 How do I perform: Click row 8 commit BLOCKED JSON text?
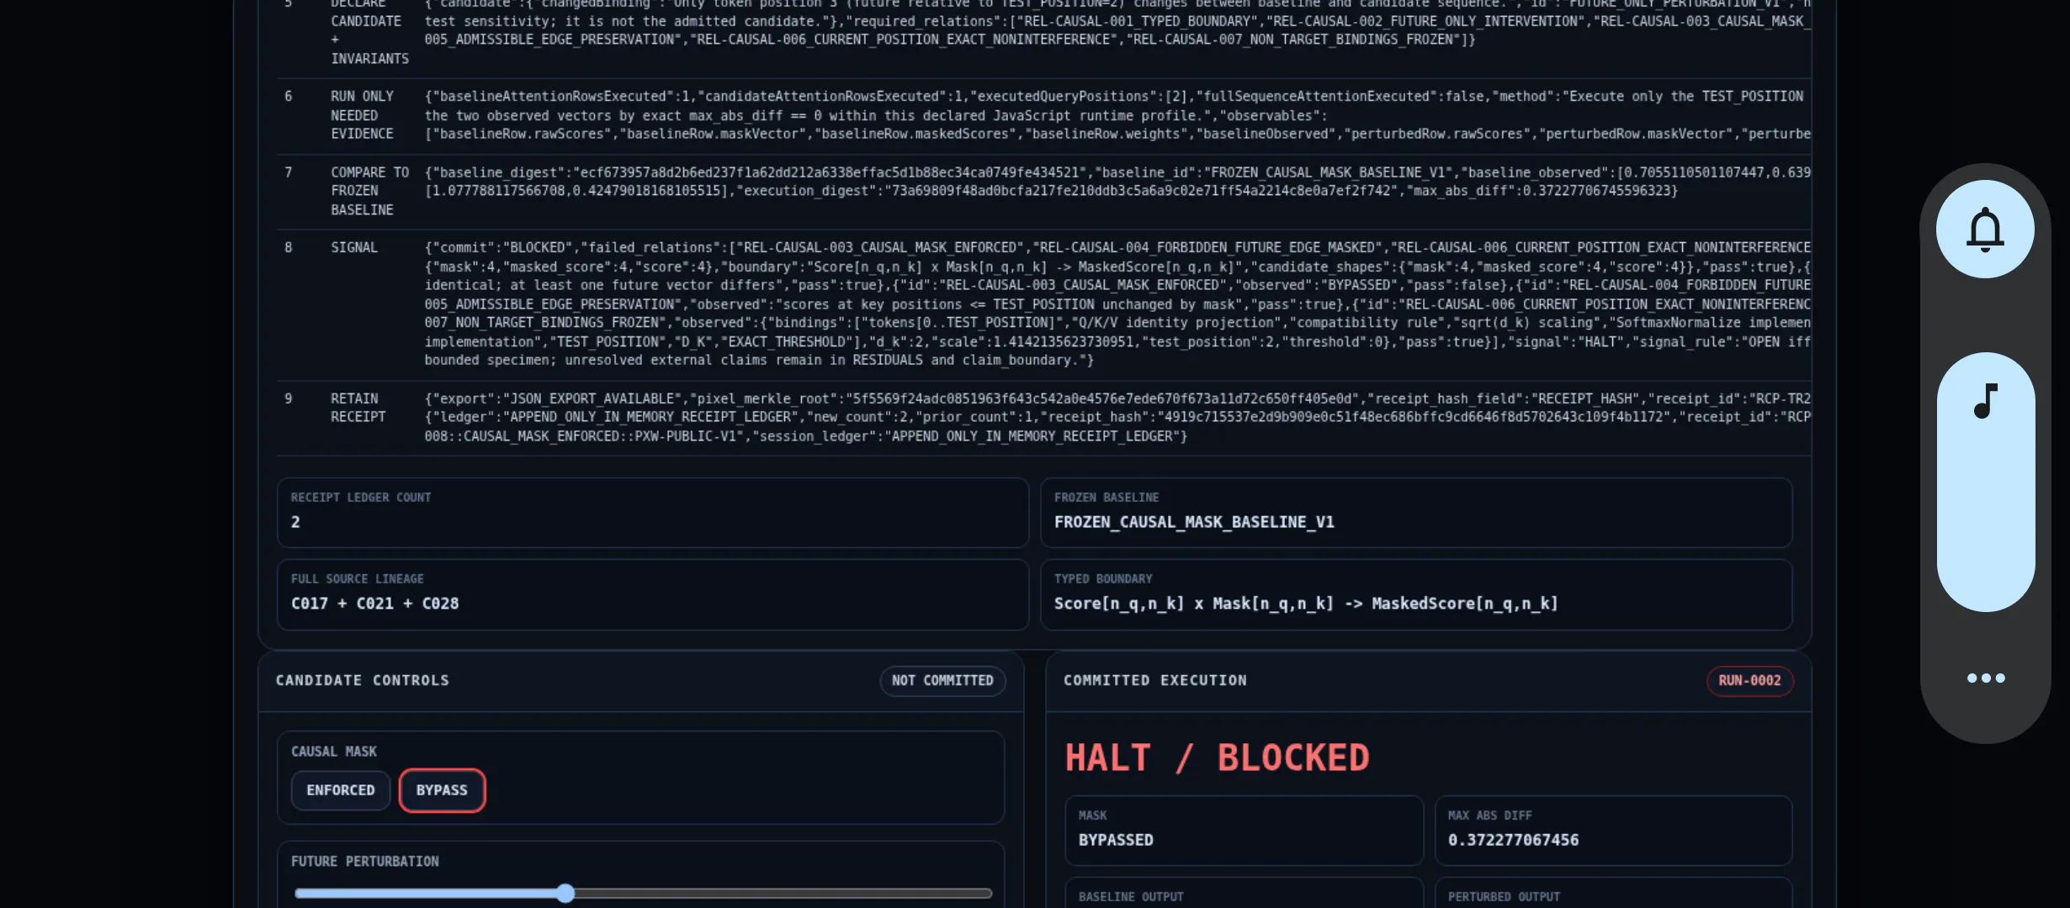tap(1117, 304)
